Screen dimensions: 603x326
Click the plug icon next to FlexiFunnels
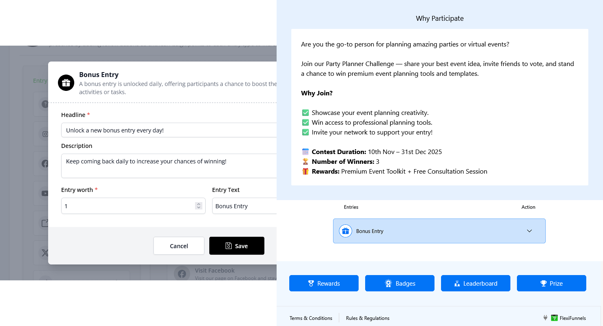[x=545, y=318]
